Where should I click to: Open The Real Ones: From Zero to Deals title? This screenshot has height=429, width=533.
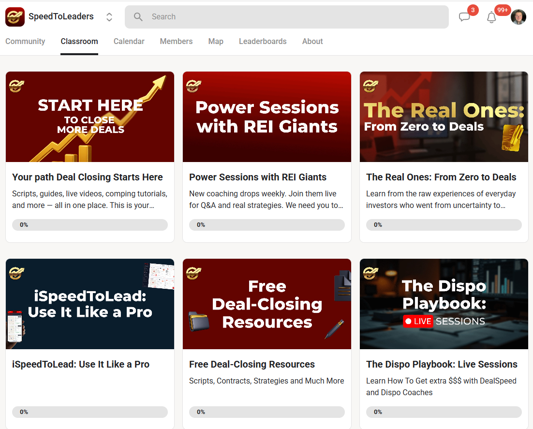coord(441,178)
